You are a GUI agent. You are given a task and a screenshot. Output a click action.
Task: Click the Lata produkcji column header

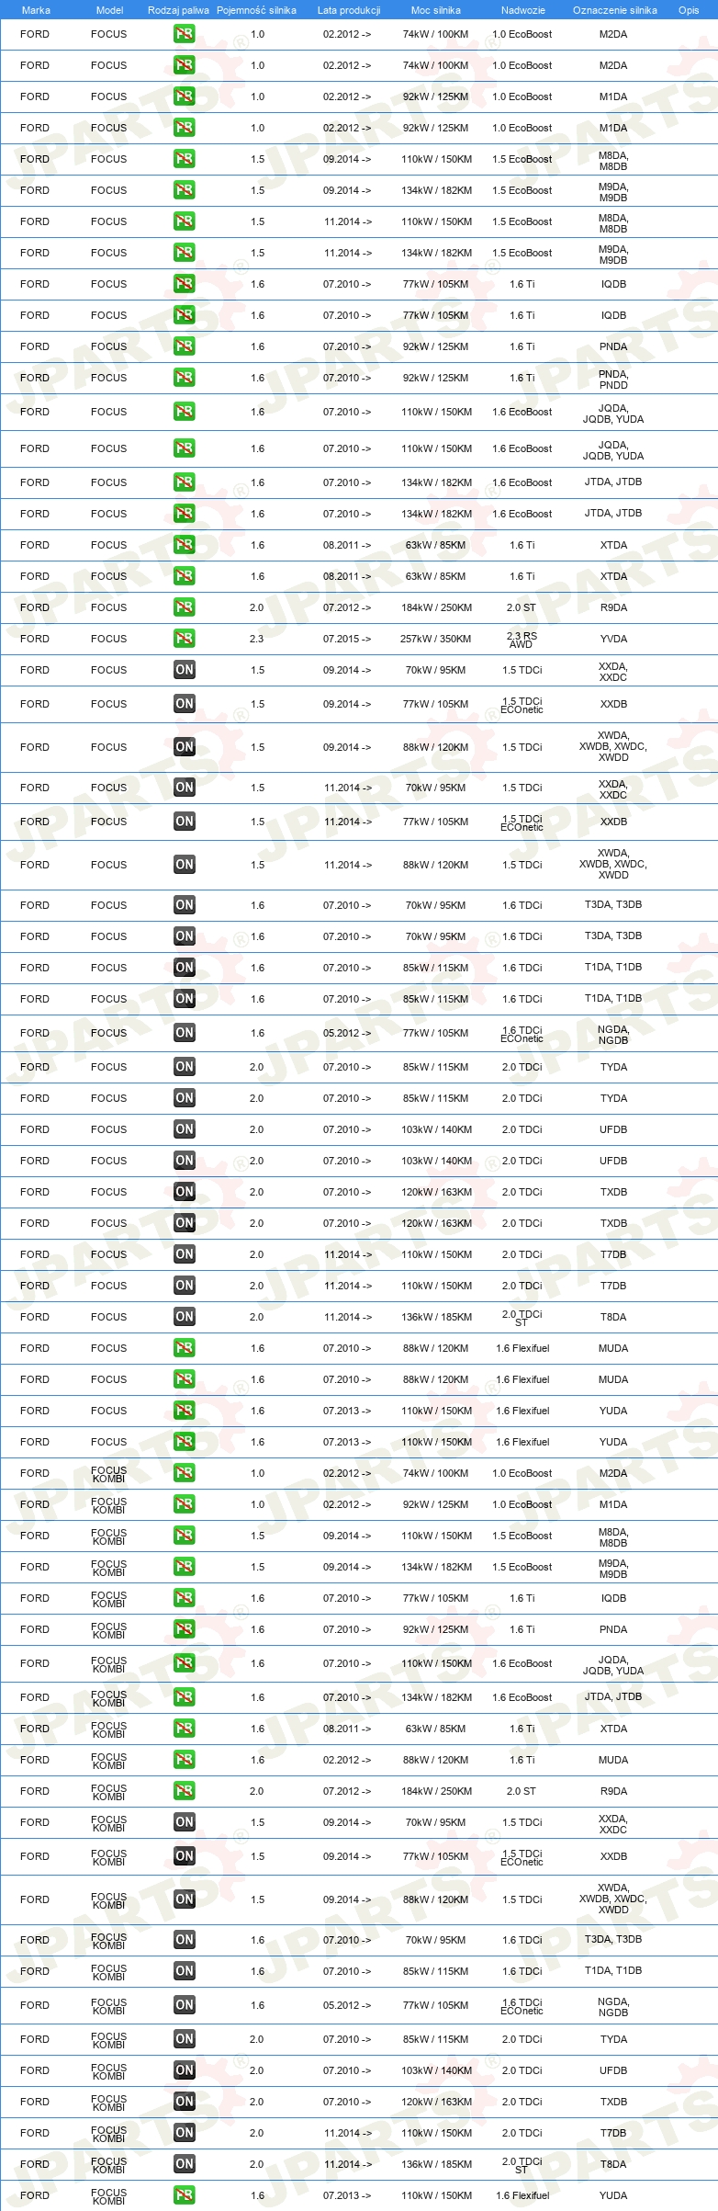349,10
